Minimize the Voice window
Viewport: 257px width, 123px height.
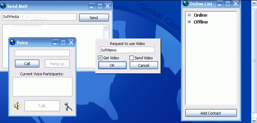pyautogui.click(x=55, y=43)
